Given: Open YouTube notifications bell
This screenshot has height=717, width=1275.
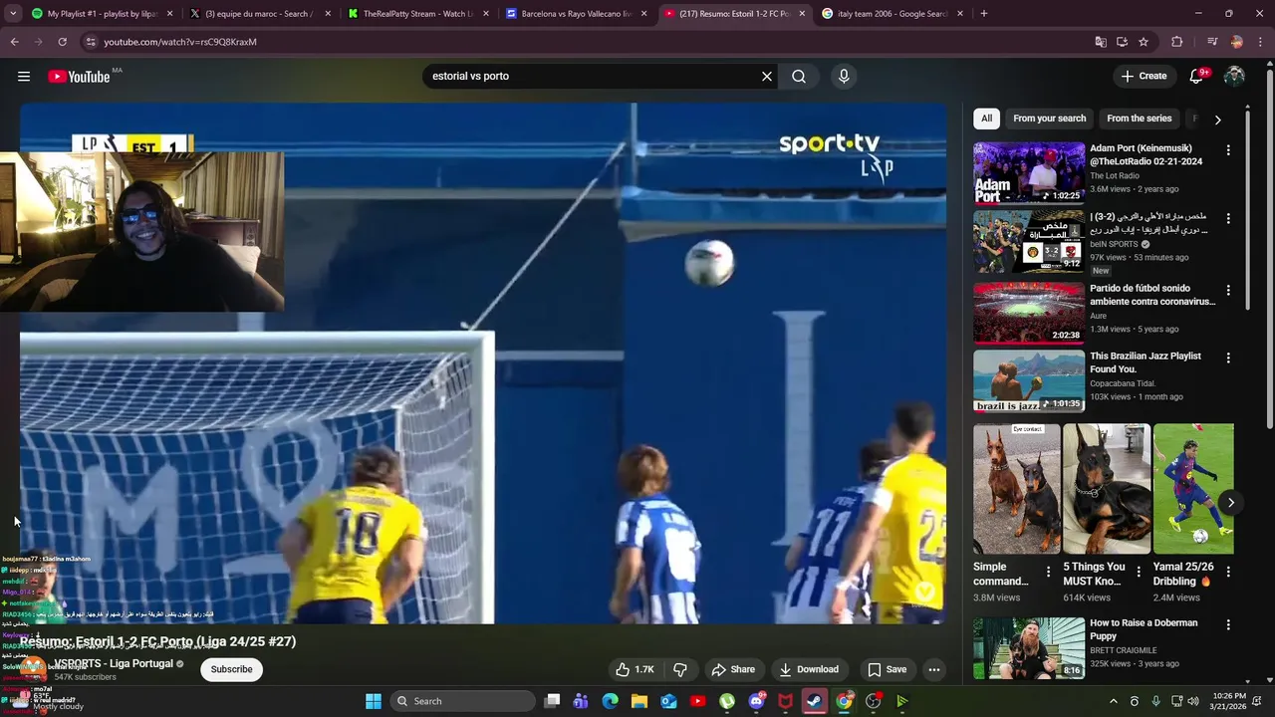Looking at the screenshot, I should coord(1197,77).
